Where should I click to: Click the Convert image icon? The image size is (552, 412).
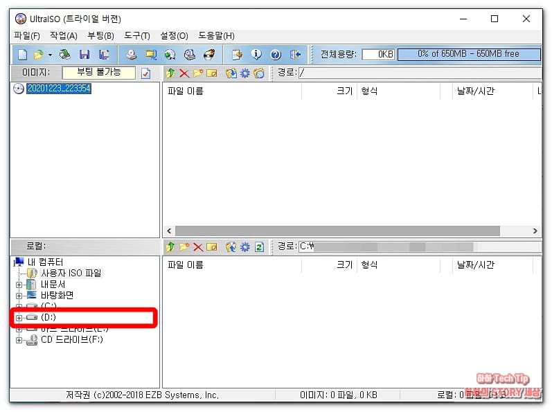[x=170, y=55]
